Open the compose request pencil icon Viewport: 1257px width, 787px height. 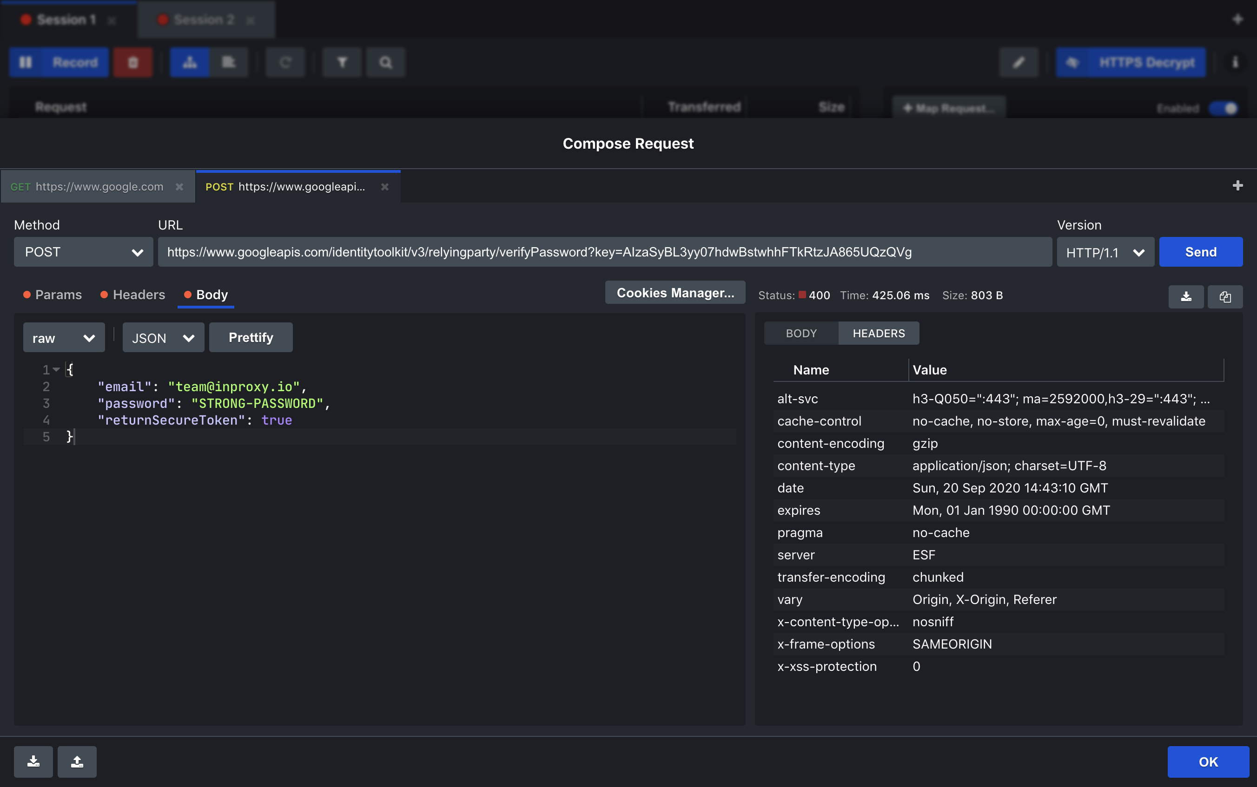click(1019, 62)
